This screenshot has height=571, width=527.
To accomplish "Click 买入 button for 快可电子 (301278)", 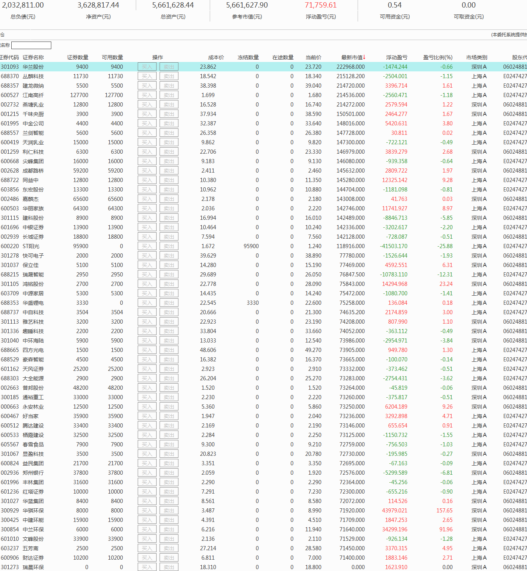I will coord(147,256).
